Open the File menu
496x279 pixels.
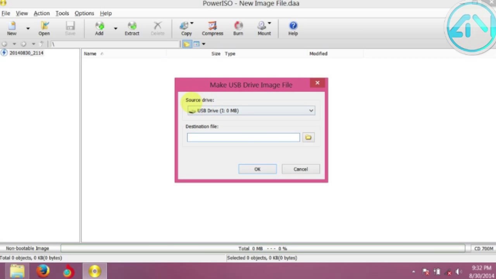(6, 13)
